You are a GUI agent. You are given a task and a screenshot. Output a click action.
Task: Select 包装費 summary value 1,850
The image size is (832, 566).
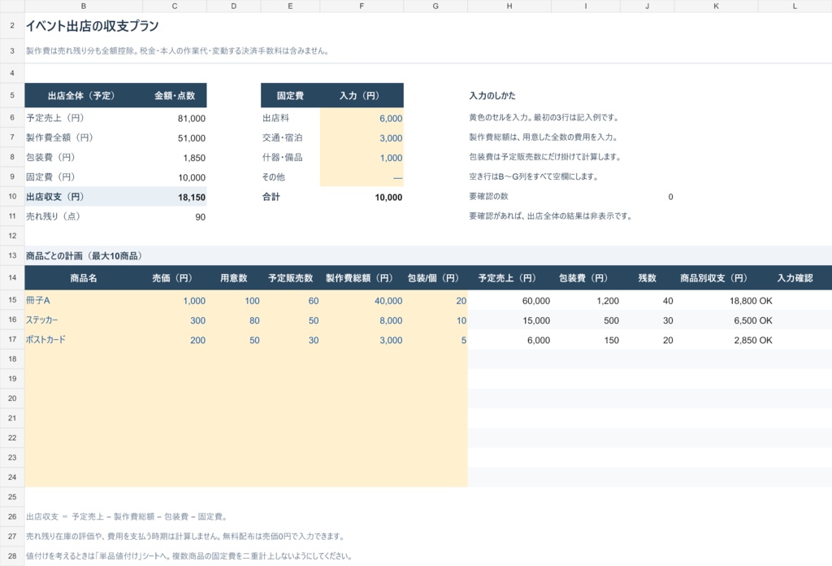point(175,158)
